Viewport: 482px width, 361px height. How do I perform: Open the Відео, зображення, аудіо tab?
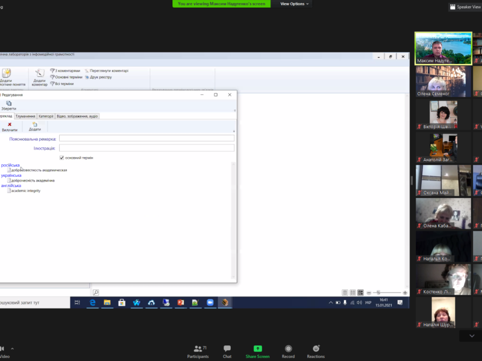coord(77,116)
